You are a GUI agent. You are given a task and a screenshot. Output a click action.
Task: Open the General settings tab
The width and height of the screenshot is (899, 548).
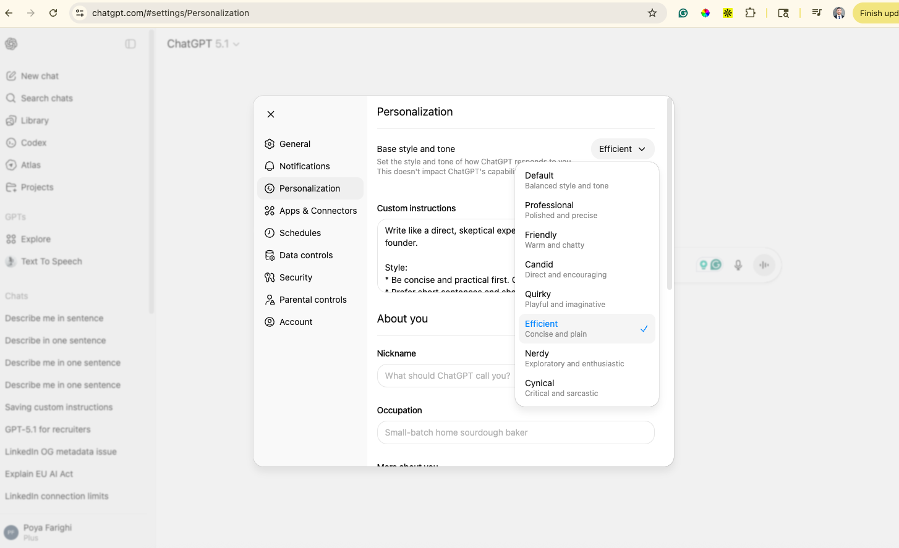(x=310, y=144)
